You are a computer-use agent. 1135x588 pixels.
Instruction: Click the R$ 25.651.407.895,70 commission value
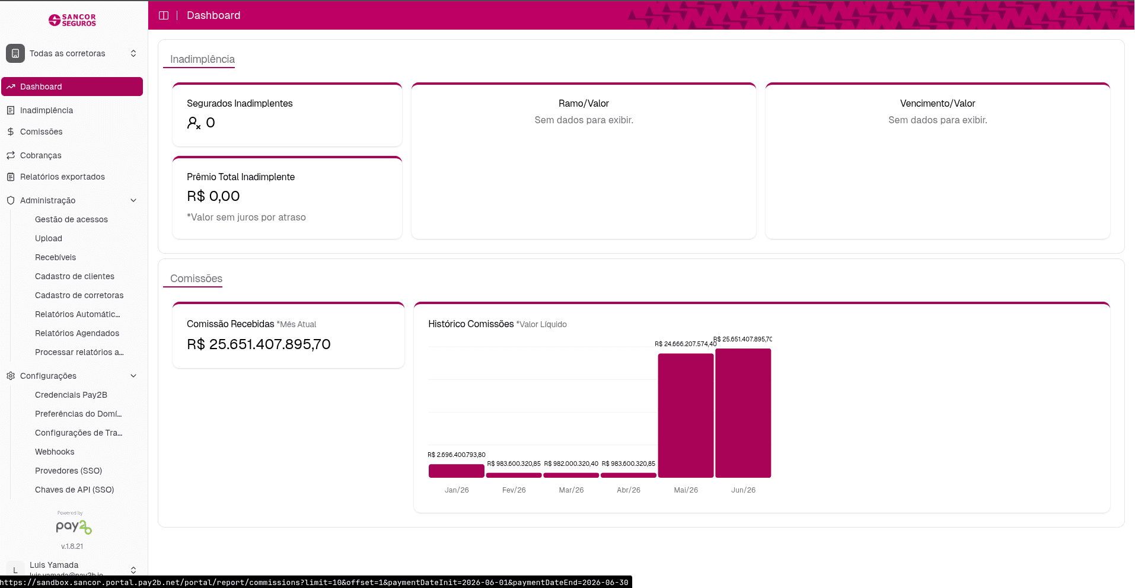(259, 344)
